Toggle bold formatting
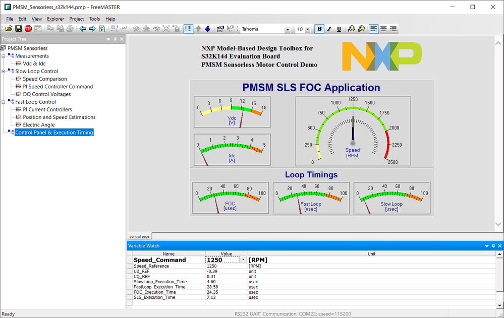Image resolution: width=504 pixels, height=318 pixels. click(319, 29)
